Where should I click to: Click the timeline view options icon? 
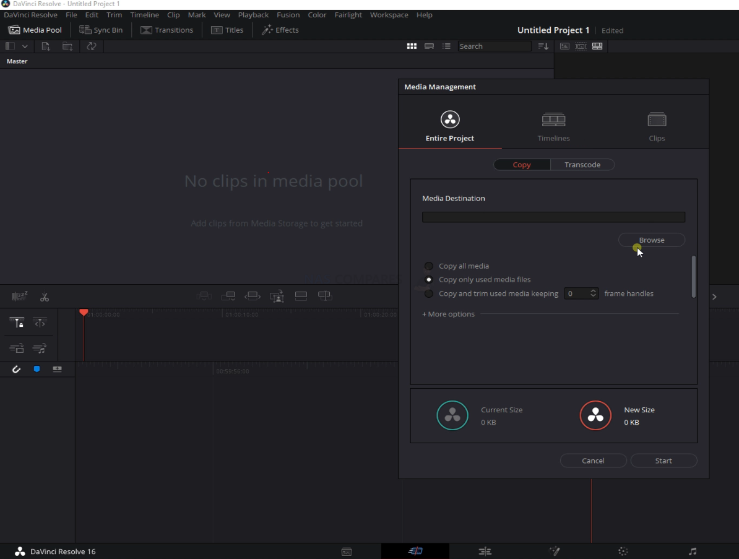[x=57, y=369]
